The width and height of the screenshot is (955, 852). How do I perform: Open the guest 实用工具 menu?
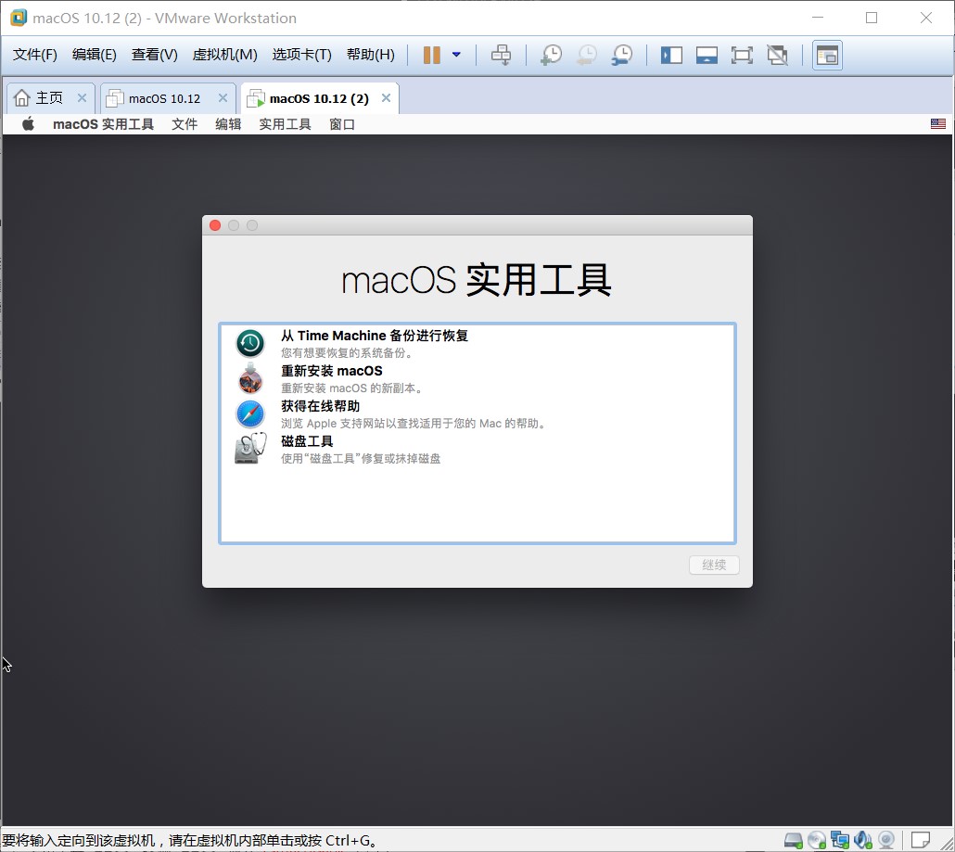pyautogui.click(x=285, y=124)
